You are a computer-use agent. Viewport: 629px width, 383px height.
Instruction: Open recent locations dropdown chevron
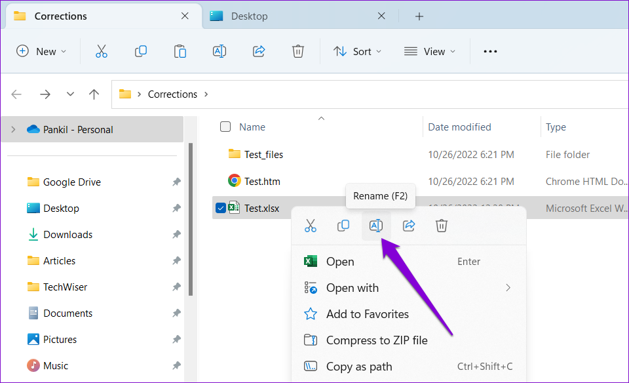(x=70, y=94)
